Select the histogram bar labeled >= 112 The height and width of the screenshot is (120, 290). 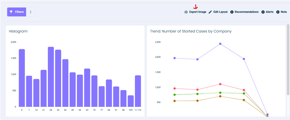[138, 91]
